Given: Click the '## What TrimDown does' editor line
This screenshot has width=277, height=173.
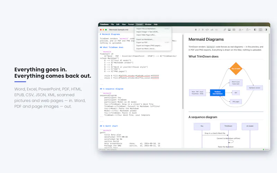Looking at the screenshot, I should (x=111, y=47).
